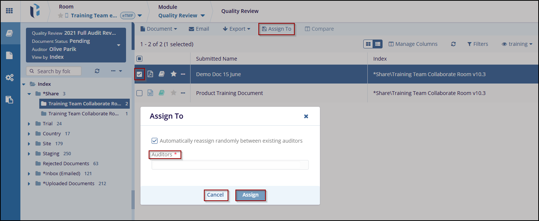Open the Quality Review module dropdown
539x221 pixels.
182,16
